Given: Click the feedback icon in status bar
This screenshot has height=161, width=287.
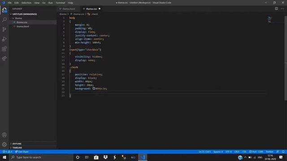Looking at the screenshot, I should [x=278, y=152].
